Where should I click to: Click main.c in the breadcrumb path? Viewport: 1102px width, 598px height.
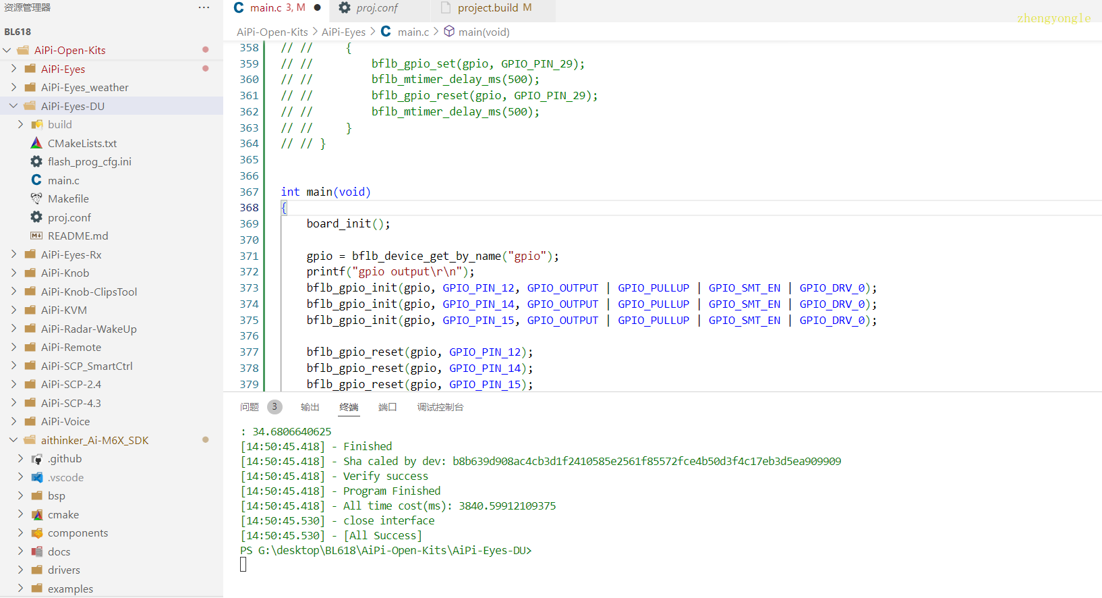tap(413, 32)
